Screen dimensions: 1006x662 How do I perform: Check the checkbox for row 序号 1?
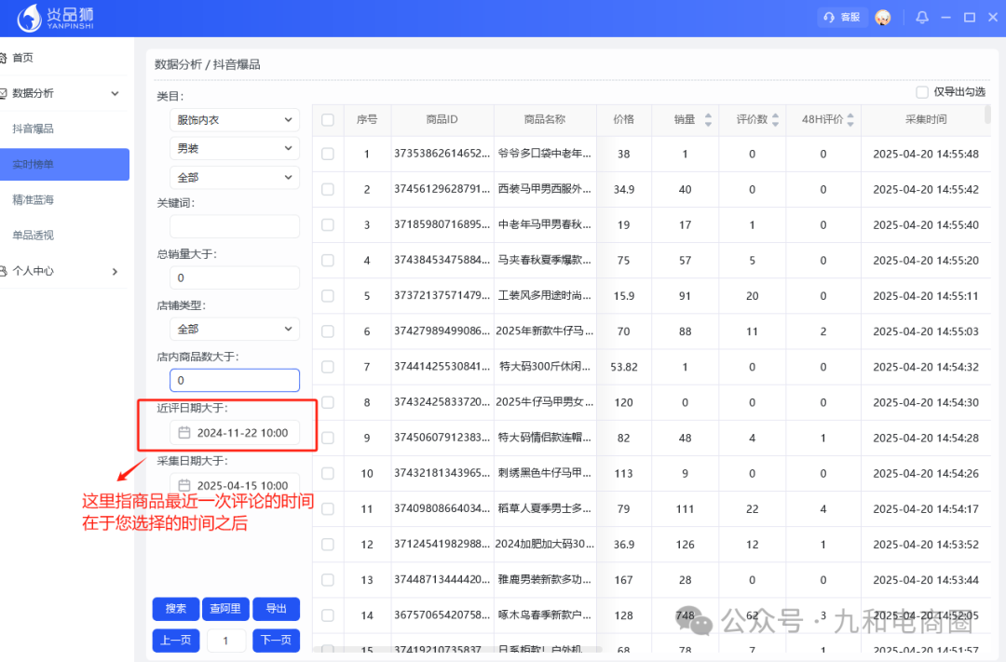tap(329, 154)
